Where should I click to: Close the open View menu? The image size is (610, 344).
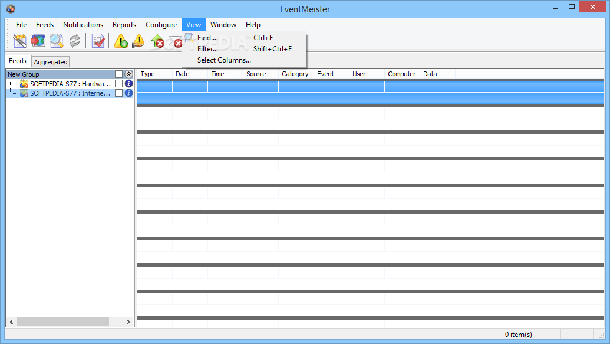(193, 25)
